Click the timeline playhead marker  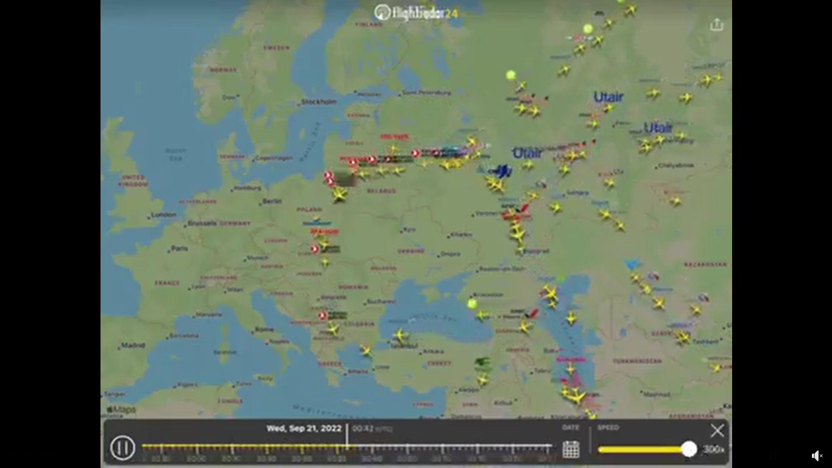pyautogui.click(x=347, y=437)
